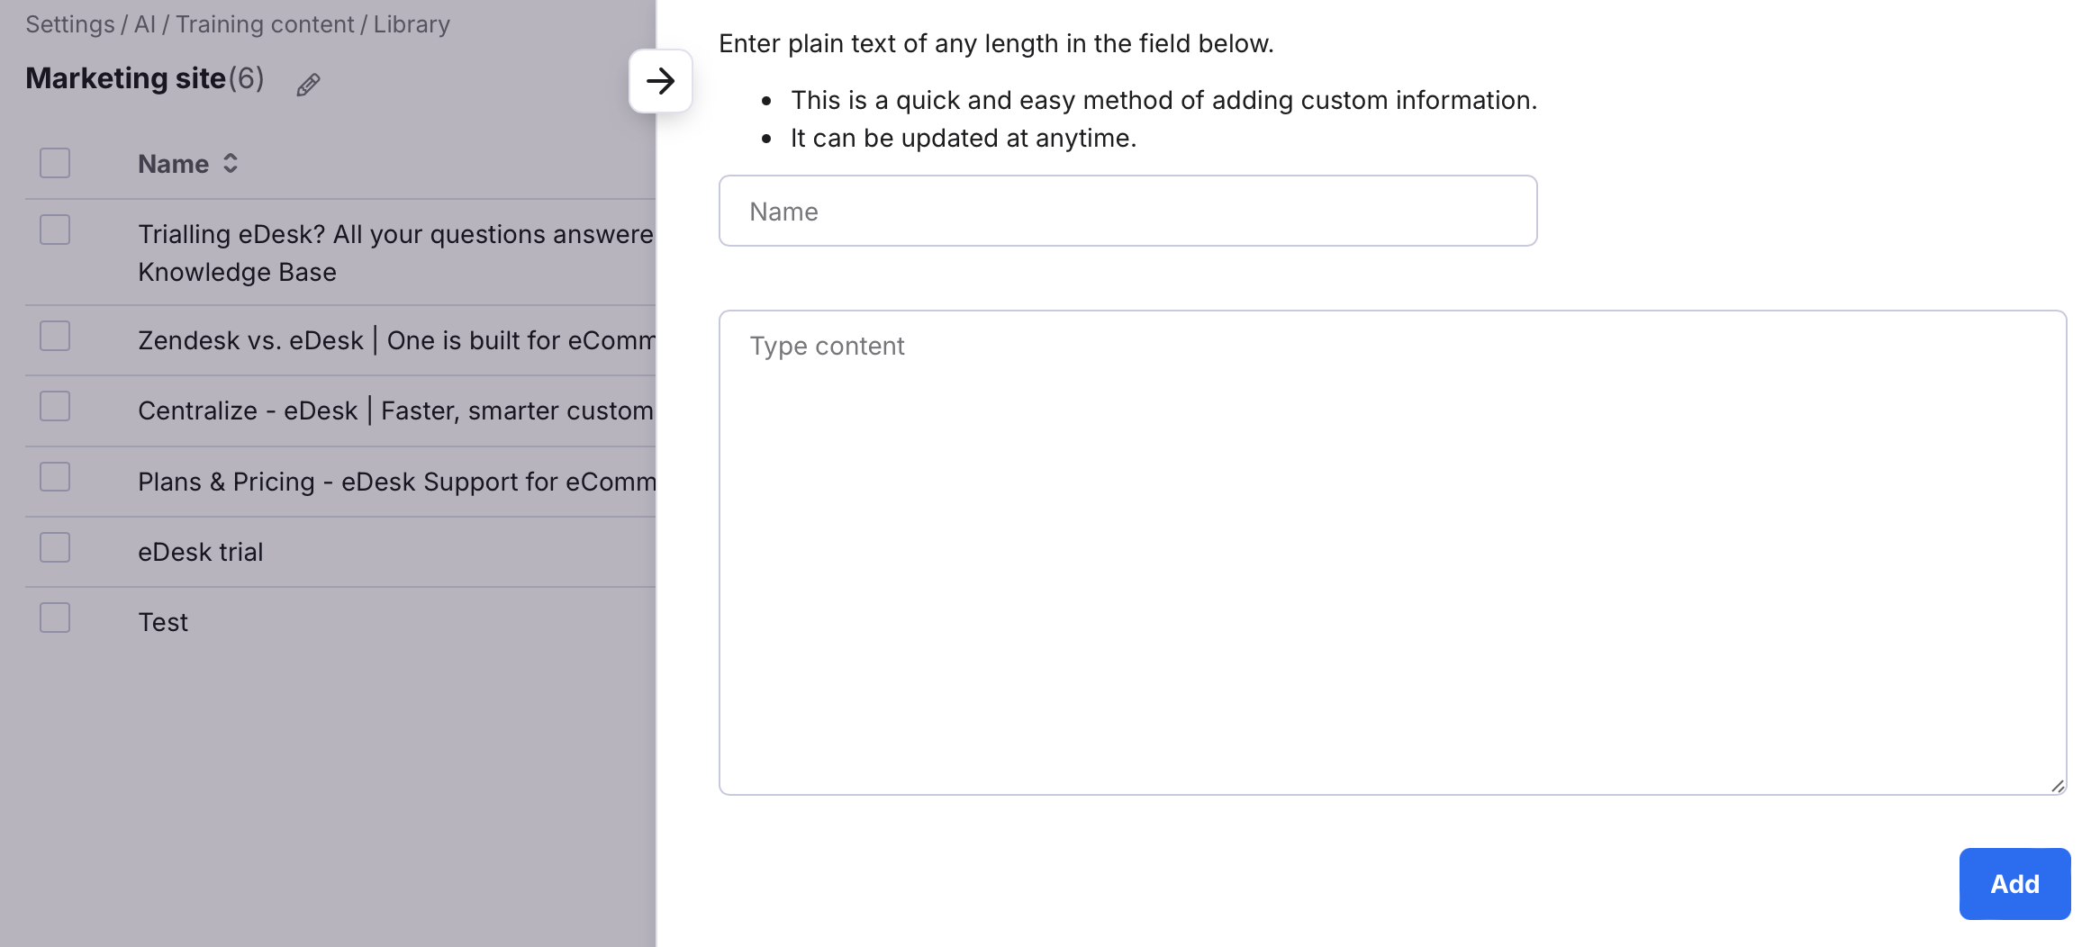2091x947 pixels.
Task: Open the Plans & Pricing - eDesk entry
Action: click(396, 482)
